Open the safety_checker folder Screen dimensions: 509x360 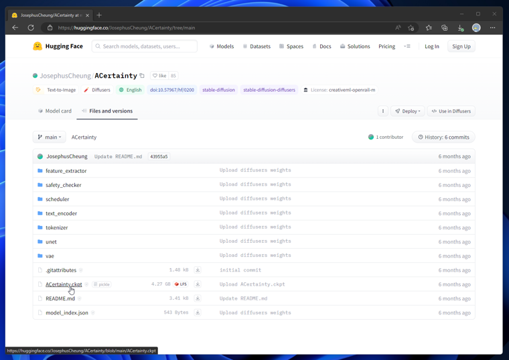click(x=64, y=185)
